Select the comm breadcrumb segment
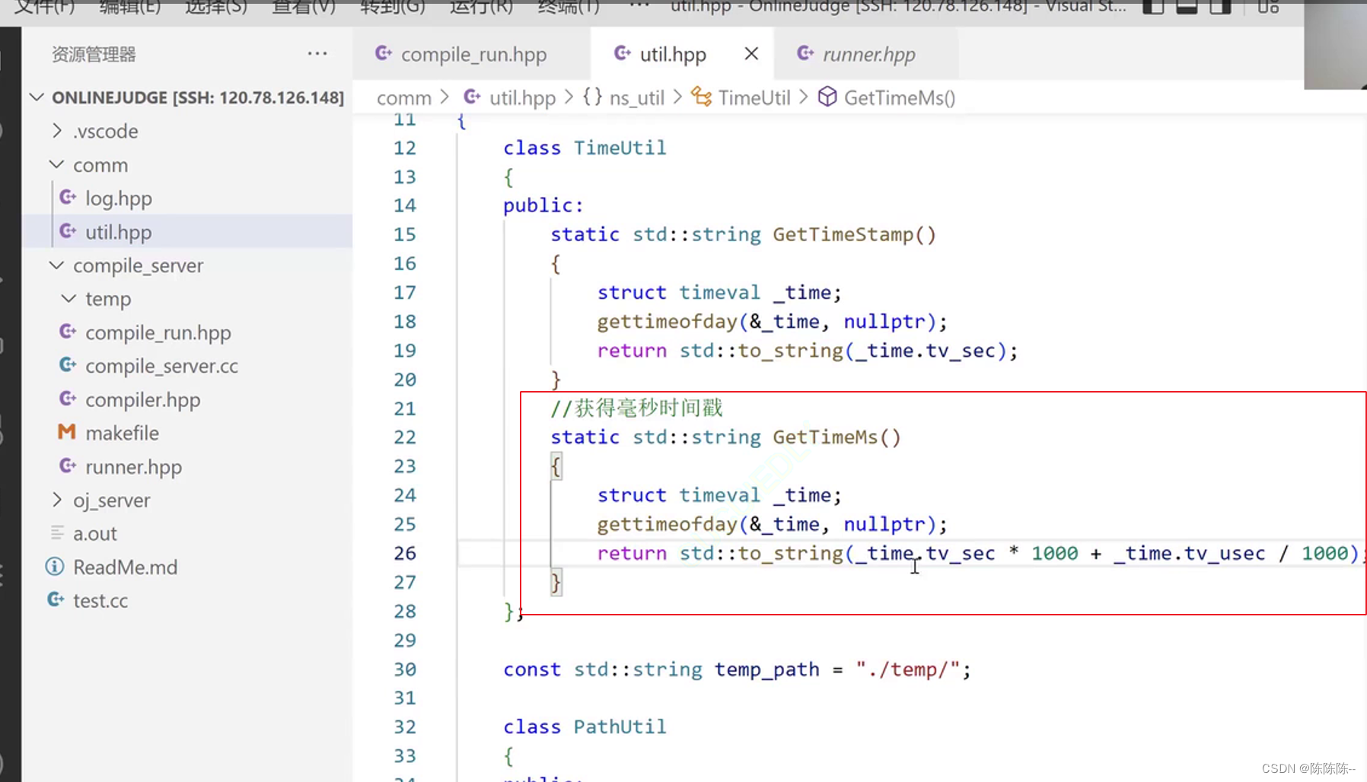 coord(403,97)
